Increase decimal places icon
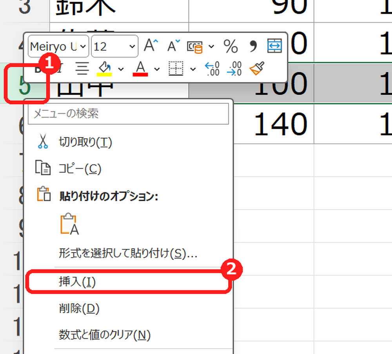The image size is (392, 354). pos(212,69)
